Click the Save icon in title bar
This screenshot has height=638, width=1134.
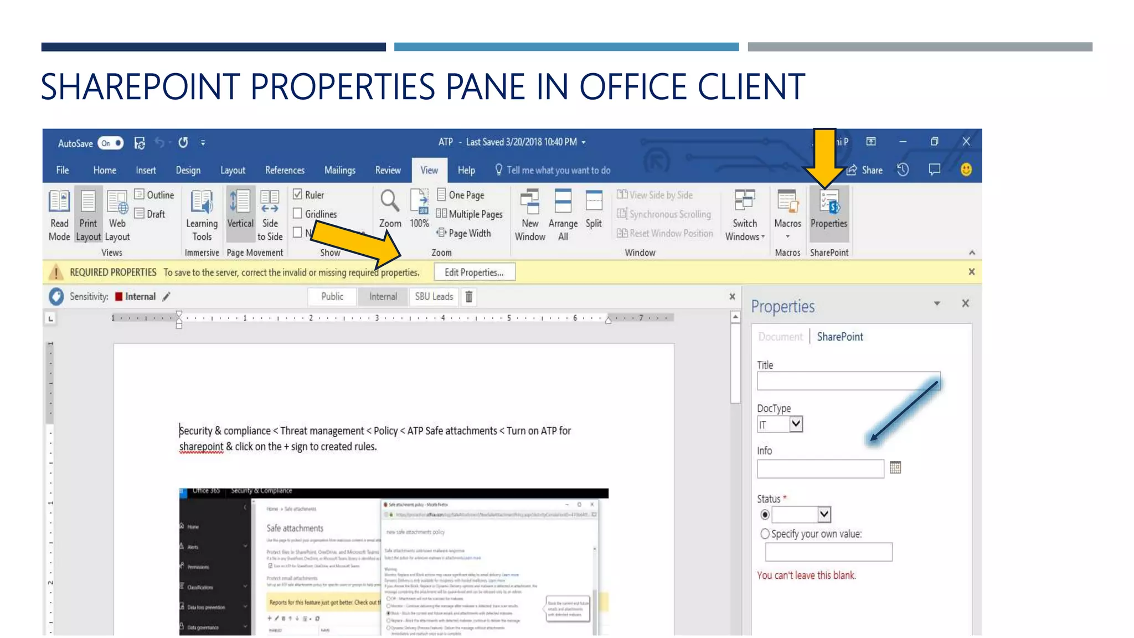click(140, 143)
